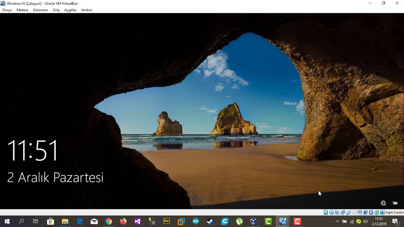Click the lock screen time 11:51
This screenshot has height=227, width=404.
click(x=33, y=150)
